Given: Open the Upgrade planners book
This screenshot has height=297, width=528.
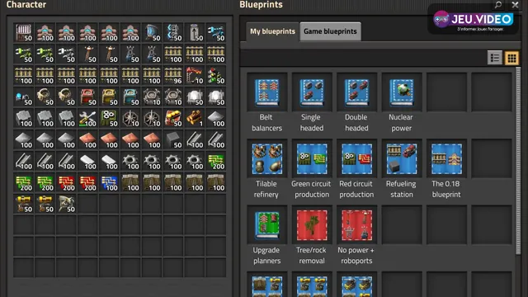Looking at the screenshot, I should point(266,225).
